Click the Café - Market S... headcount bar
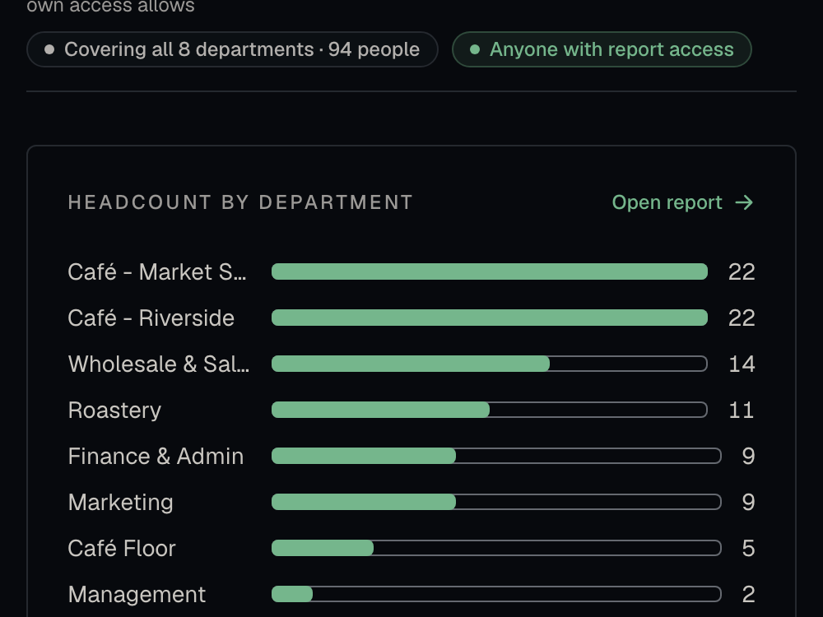Image resolution: width=823 pixels, height=617 pixels. [x=490, y=271]
